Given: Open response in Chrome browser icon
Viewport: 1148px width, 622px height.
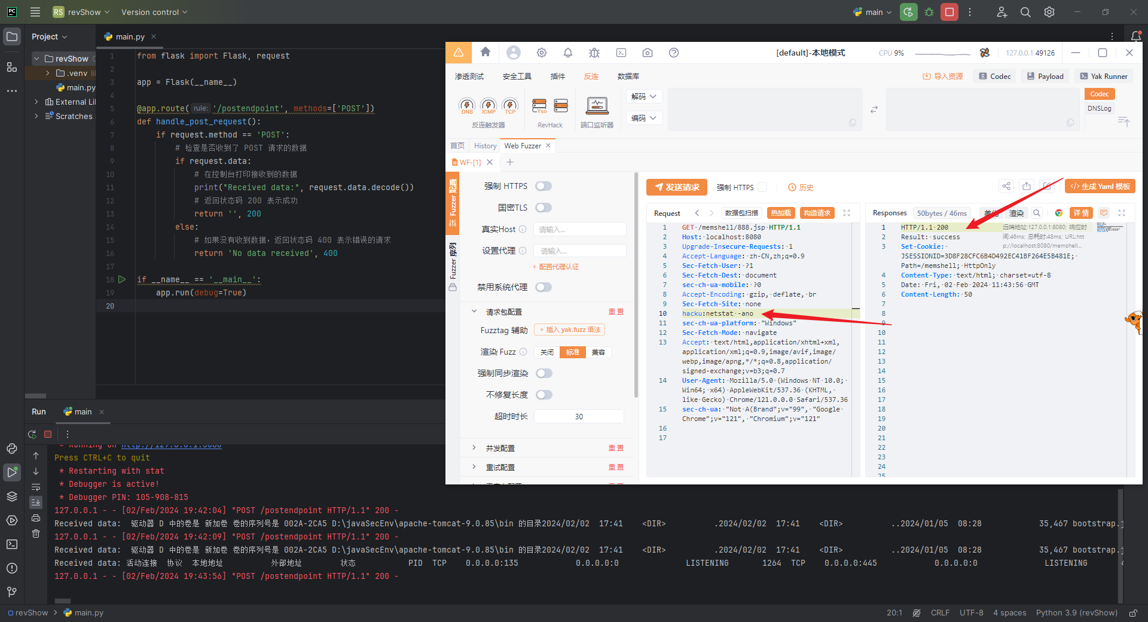Looking at the screenshot, I should click(x=1059, y=213).
